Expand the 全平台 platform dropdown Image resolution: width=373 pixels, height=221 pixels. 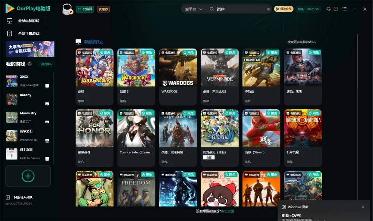tap(194, 9)
